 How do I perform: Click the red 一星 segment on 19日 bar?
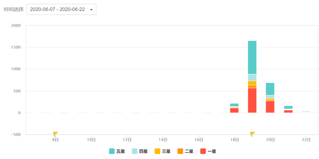click(x=252, y=100)
